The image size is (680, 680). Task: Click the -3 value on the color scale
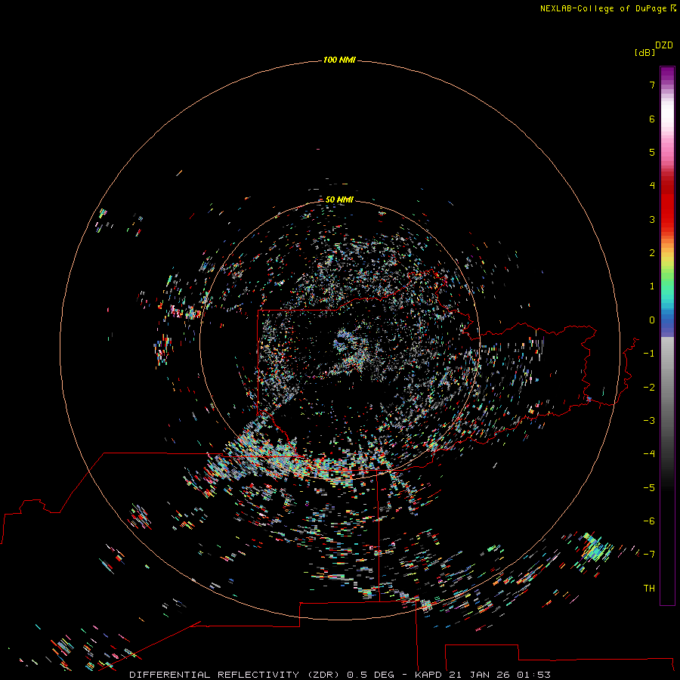pyautogui.click(x=649, y=421)
